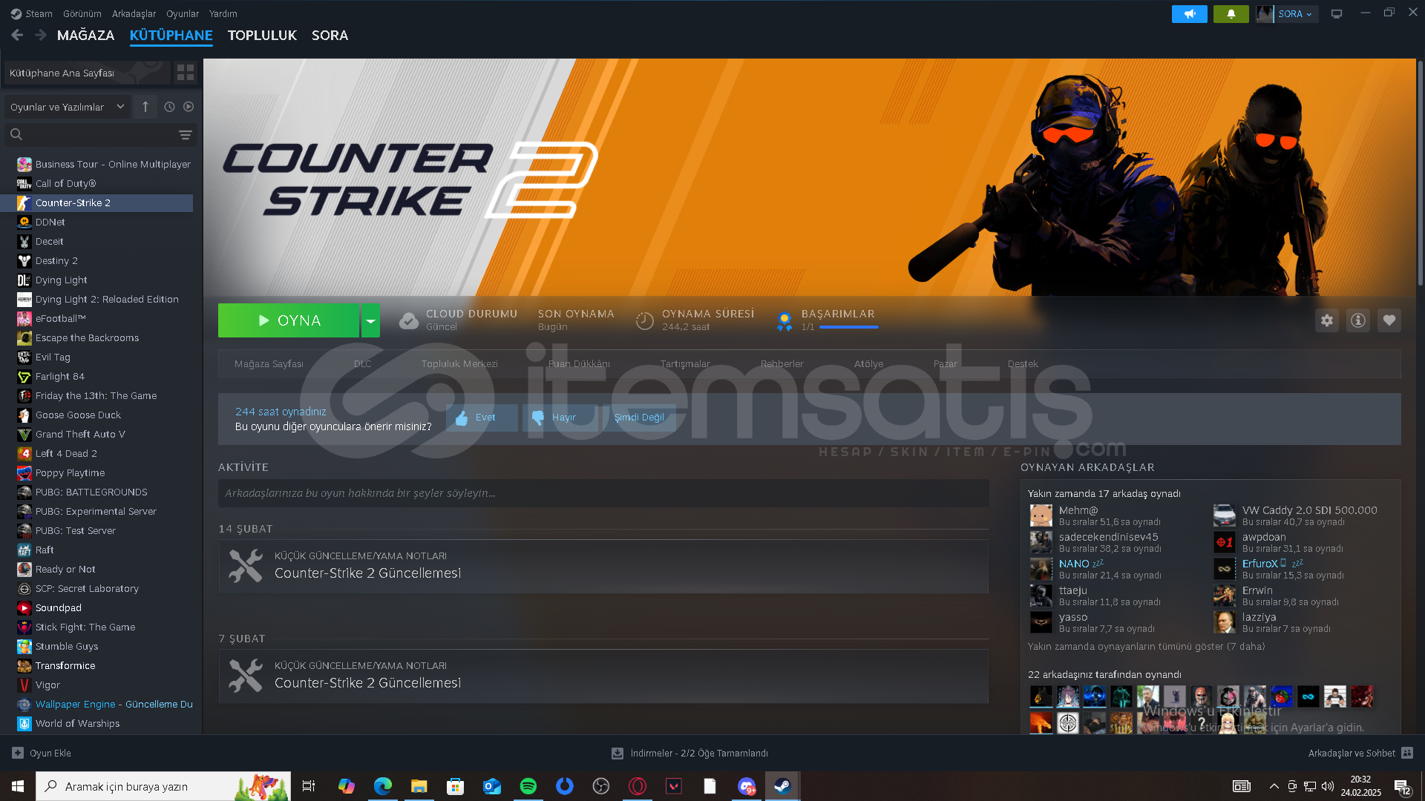Image resolution: width=1425 pixels, height=801 pixels.
Task: Toggle sort direction arrow in library
Action: click(145, 107)
